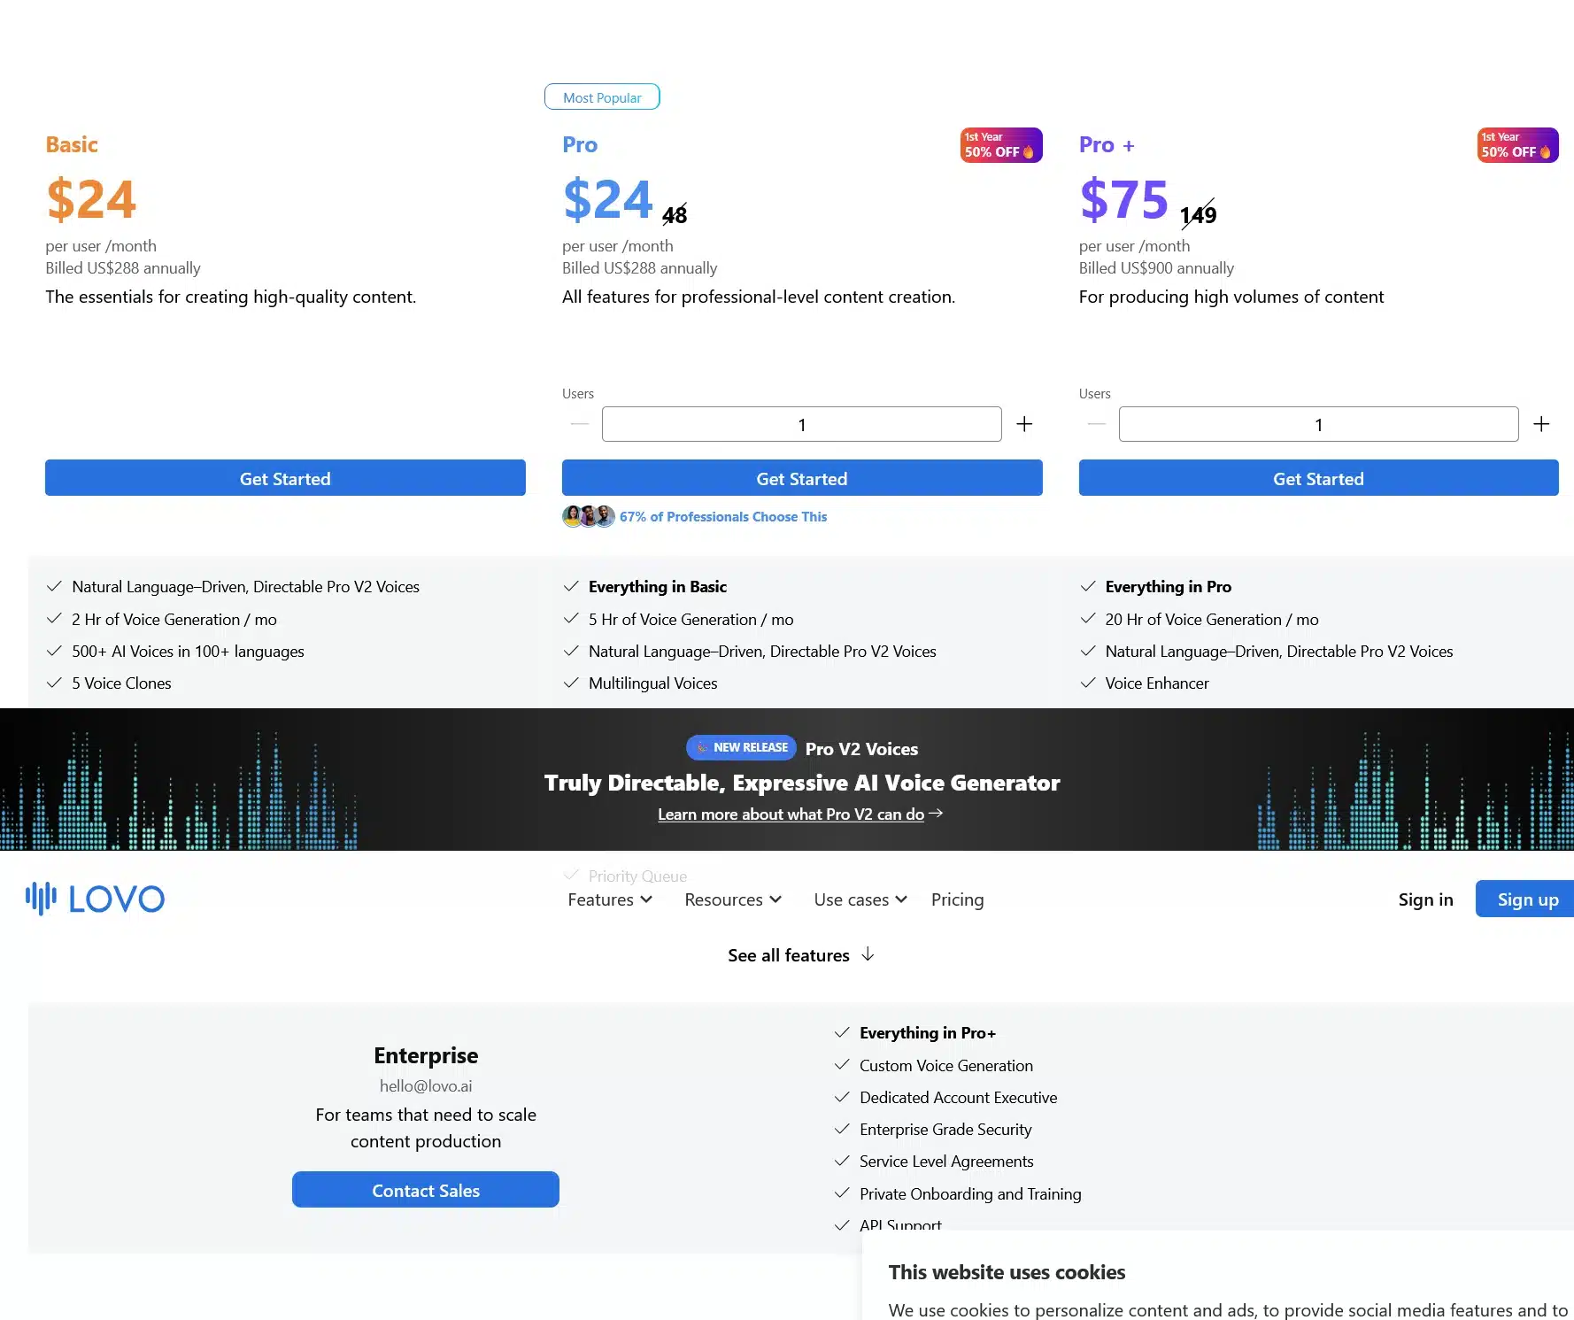Viewport: 1574px width, 1320px height.
Task: Open the Features dropdown
Action: point(609,899)
